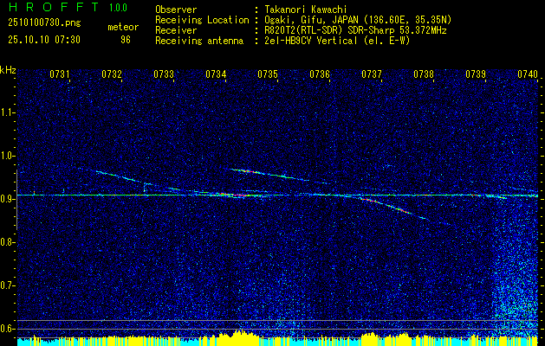Click the 'Receiving antenna' label
This screenshot has width=545, height=346.
(199, 41)
